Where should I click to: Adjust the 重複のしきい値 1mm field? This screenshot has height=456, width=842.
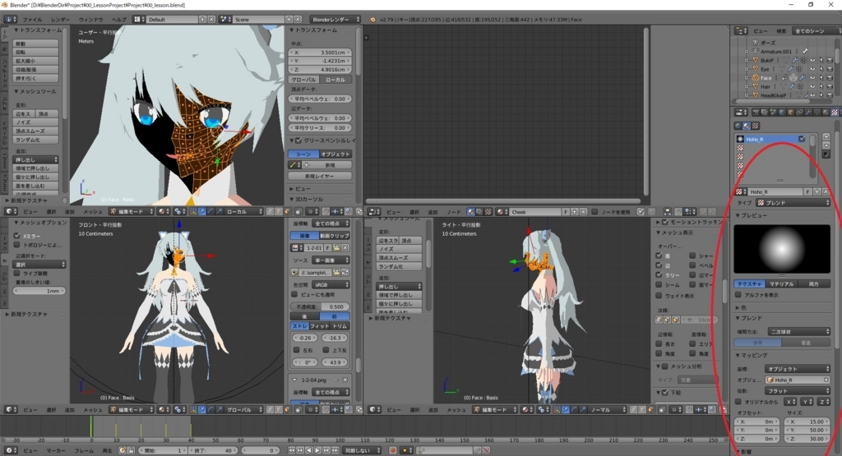point(39,291)
